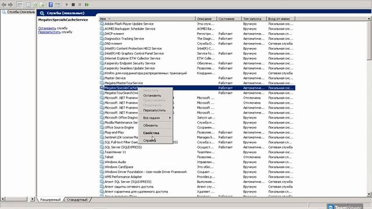The image size is (372, 209).
Task: Click the gear icon beside TeamViewer 11
Action: [102, 152]
